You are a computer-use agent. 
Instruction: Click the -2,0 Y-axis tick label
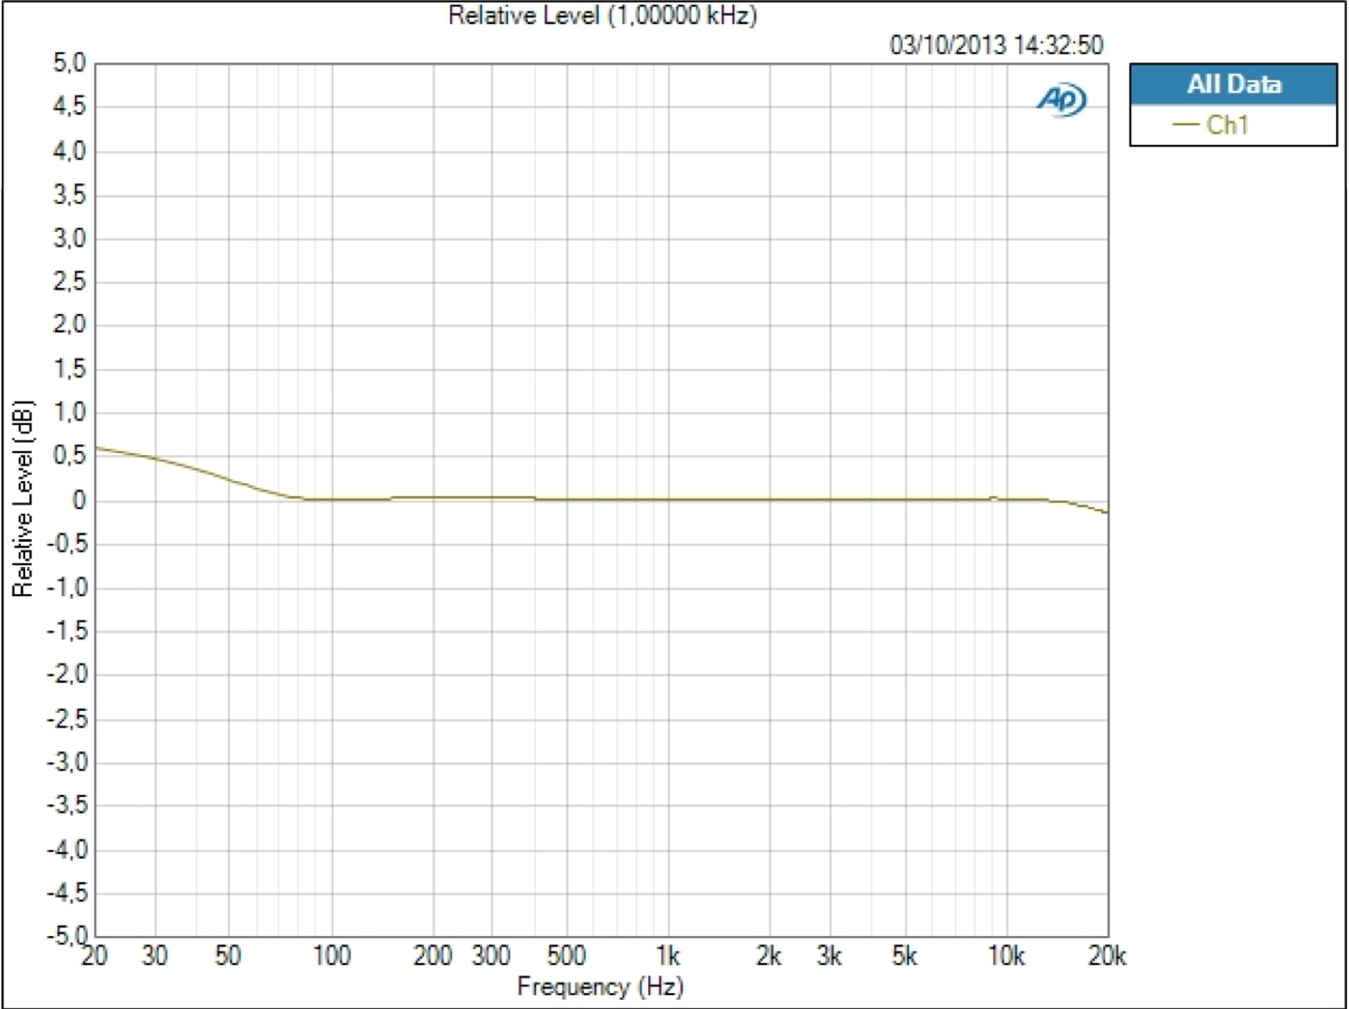click(x=66, y=675)
